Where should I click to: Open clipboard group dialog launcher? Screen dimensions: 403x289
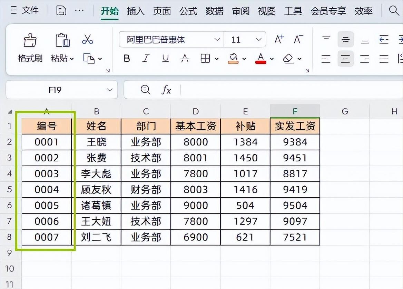coord(108,70)
